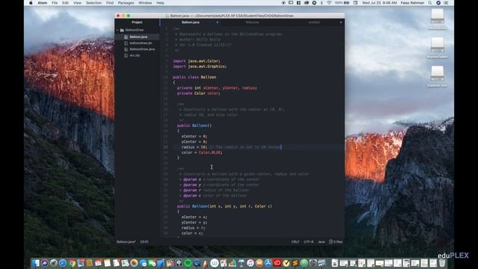Screen dimensions: 478x269
Task: Click the line 'color = Color.BLUE;'
Action: click(x=202, y=152)
